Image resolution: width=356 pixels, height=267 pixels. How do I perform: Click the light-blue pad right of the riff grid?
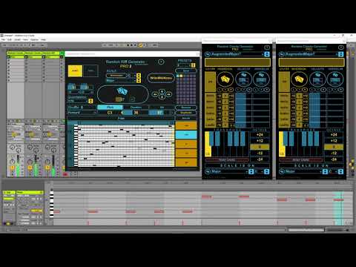click(186, 135)
